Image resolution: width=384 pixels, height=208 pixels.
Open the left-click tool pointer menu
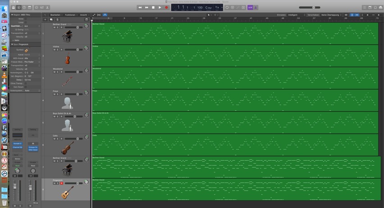(x=209, y=15)
